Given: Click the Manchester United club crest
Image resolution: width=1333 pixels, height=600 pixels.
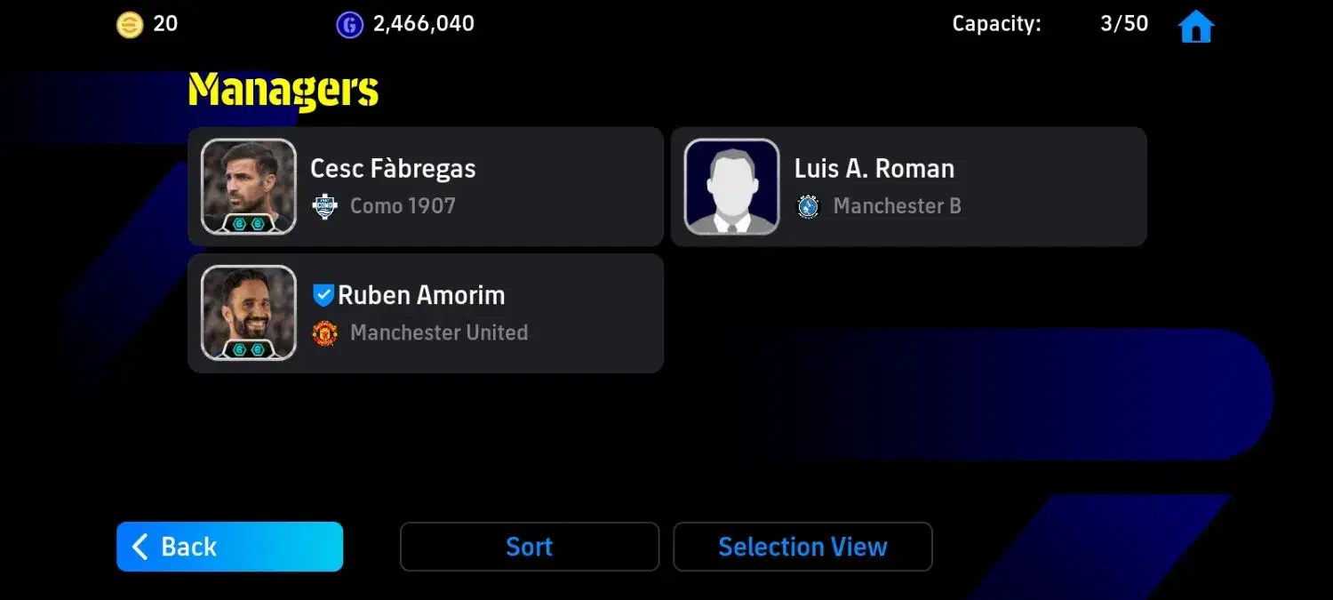Looking at the screenshot, I should [x=325, y=333].
